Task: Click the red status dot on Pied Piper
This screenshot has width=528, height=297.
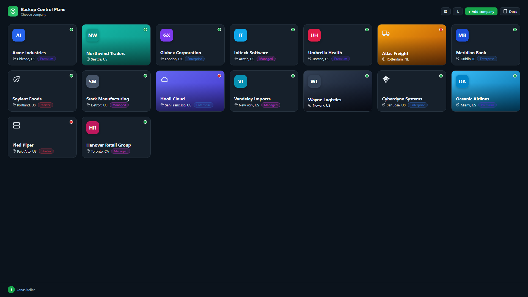Action: (71, 122)
